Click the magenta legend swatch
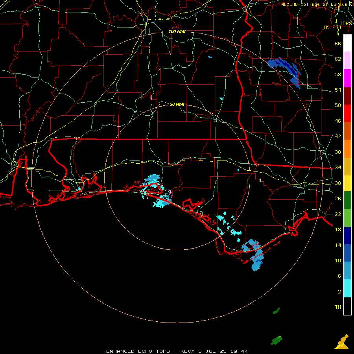The image size is (354, 354). tap(347, 78)
